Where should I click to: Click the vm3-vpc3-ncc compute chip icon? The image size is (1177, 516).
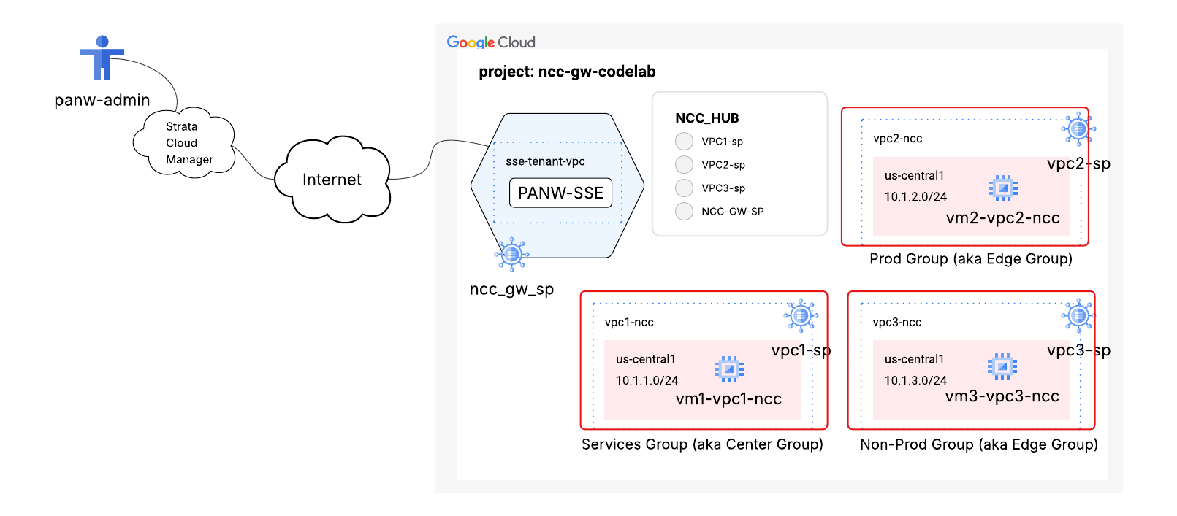pos(1002,366)
